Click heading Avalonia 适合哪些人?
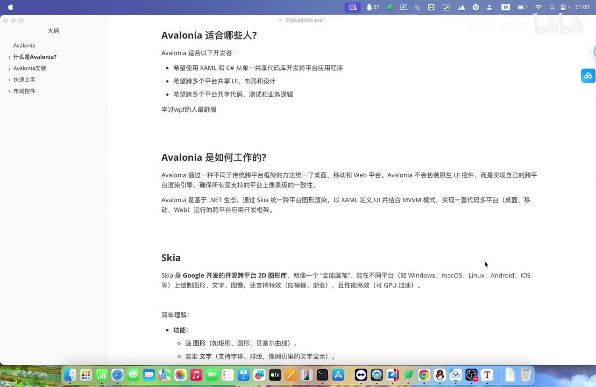This screenshot has width=596, height=387. click(209, 35)
